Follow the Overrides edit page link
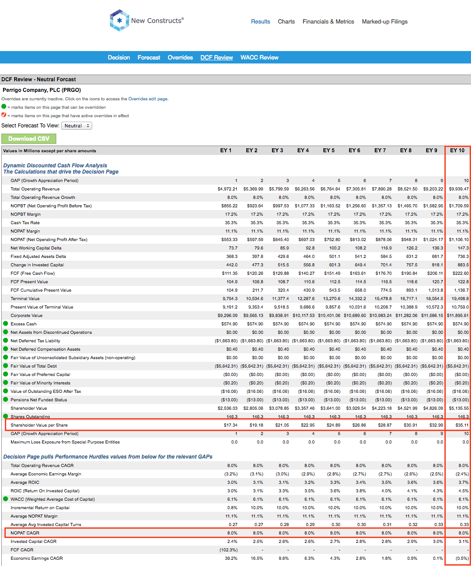471x566 pixels. tap(148, 99)
